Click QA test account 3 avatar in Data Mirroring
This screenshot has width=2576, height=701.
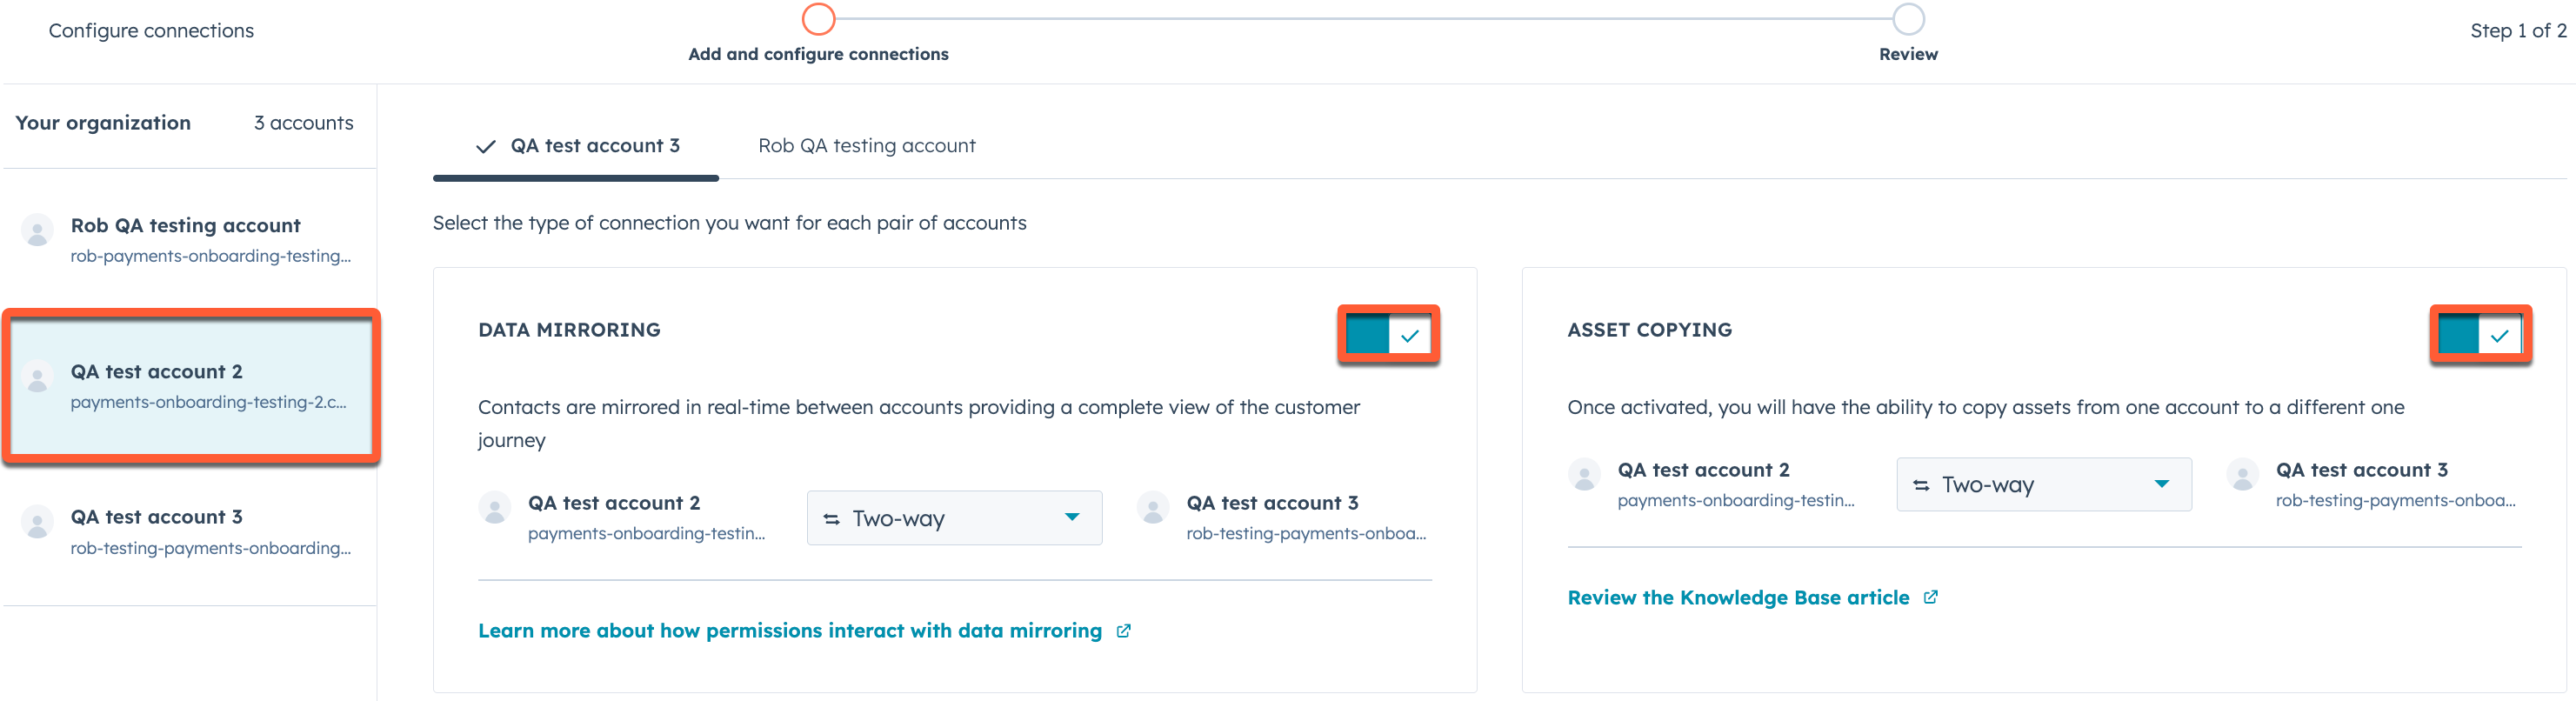1153,509
